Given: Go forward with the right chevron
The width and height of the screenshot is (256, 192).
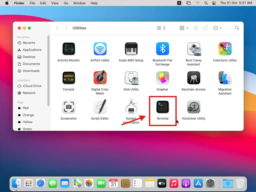Looking at the screenshot, I should (66, 28).
